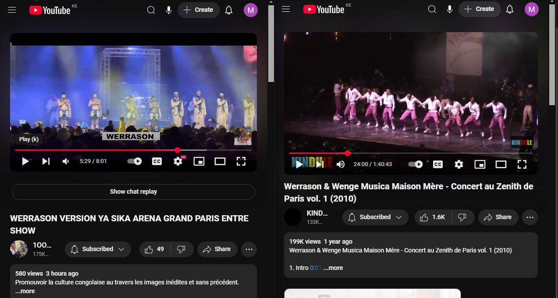Screen dimensions: 558x298
Task: Enter fullscreen on the right player
Action: click(522, 164)
